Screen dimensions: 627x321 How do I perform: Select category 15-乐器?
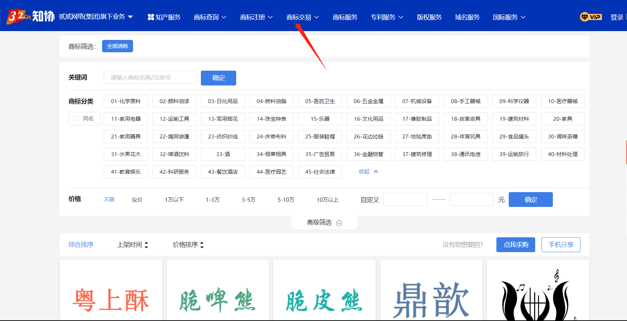(x=320, y=119)
